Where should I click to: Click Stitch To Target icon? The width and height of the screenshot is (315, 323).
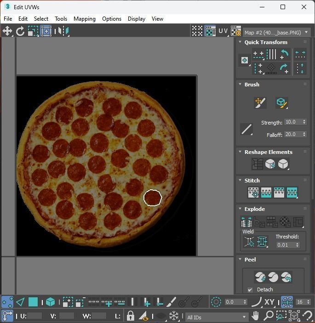point(253,193)
